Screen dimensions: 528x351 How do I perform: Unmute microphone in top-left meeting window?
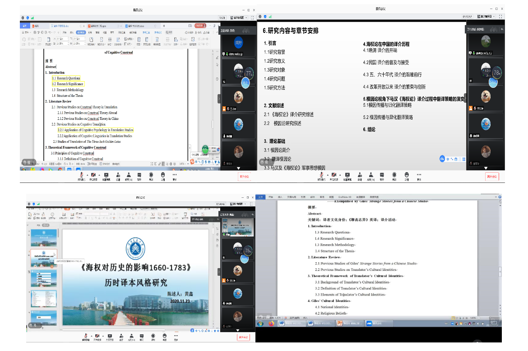[81, 176]
